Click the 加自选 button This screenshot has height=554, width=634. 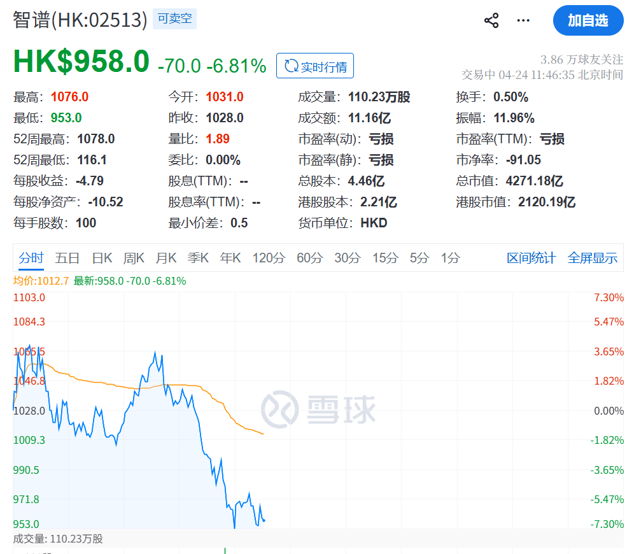[x=588, y=20]
